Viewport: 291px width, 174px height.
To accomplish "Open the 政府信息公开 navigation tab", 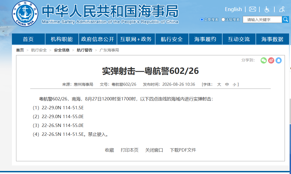I will point(98,39).
